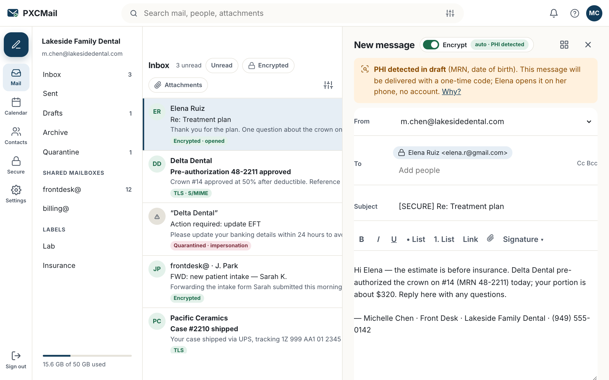This screenshot has height=380, width=609.
Task: Open the Calendar section
Action: pos(16,107)
